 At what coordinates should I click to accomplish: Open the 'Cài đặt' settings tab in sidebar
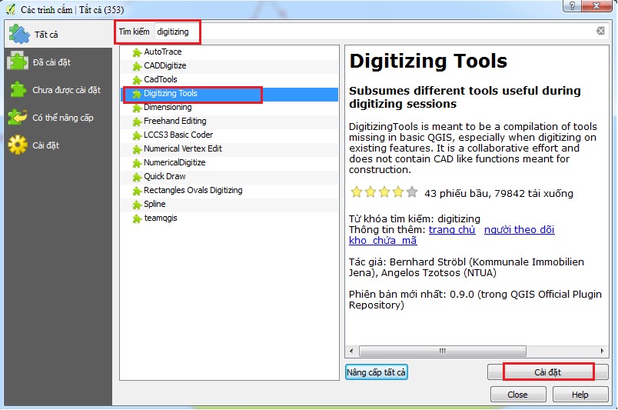tap(58, 145)
